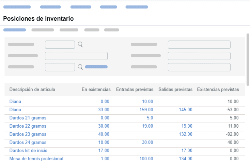Viewport: 250px width, 162px height.
Task: Select the 5.00 existencias previstas cell
Action: pyautogui.click(x=234, y=118)
